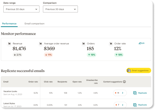Screen dimensions: 155x110
Task: Click the Edit pencil icon
Action: 140,43
